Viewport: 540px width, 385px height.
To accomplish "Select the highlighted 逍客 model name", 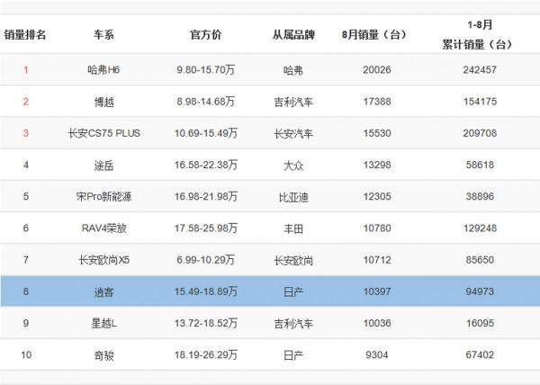I will [x=103, y=291].
